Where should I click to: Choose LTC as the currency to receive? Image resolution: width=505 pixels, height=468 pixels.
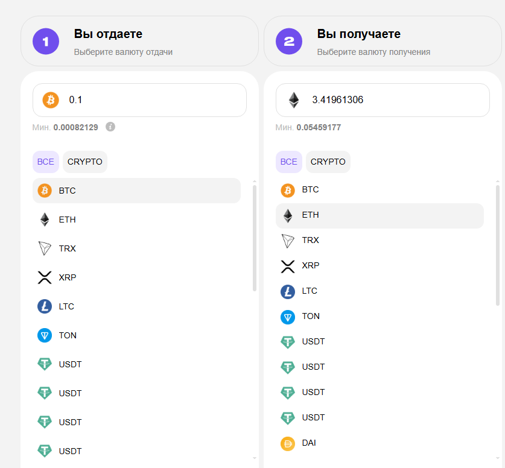310,291
